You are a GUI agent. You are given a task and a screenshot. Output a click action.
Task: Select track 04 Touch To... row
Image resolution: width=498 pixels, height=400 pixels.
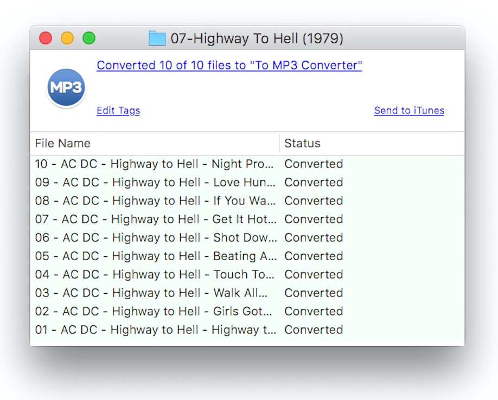coord(247,274)
